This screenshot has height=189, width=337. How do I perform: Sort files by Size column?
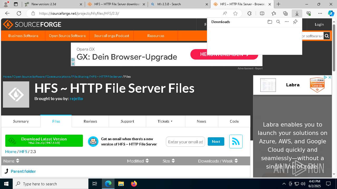tap(169, 161)
